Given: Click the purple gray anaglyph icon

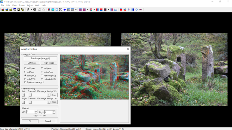Looking at the screenshot, I should coord(84,10).
